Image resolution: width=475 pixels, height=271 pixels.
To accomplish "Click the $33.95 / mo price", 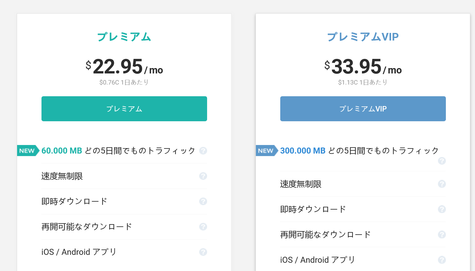I will pyautogui.click(x=363, y=67).
